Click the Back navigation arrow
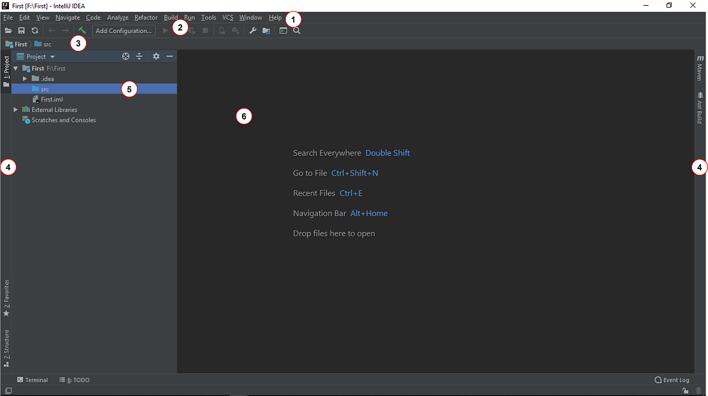The width and height of the screenshot is (708, 396). click(52, 31)
